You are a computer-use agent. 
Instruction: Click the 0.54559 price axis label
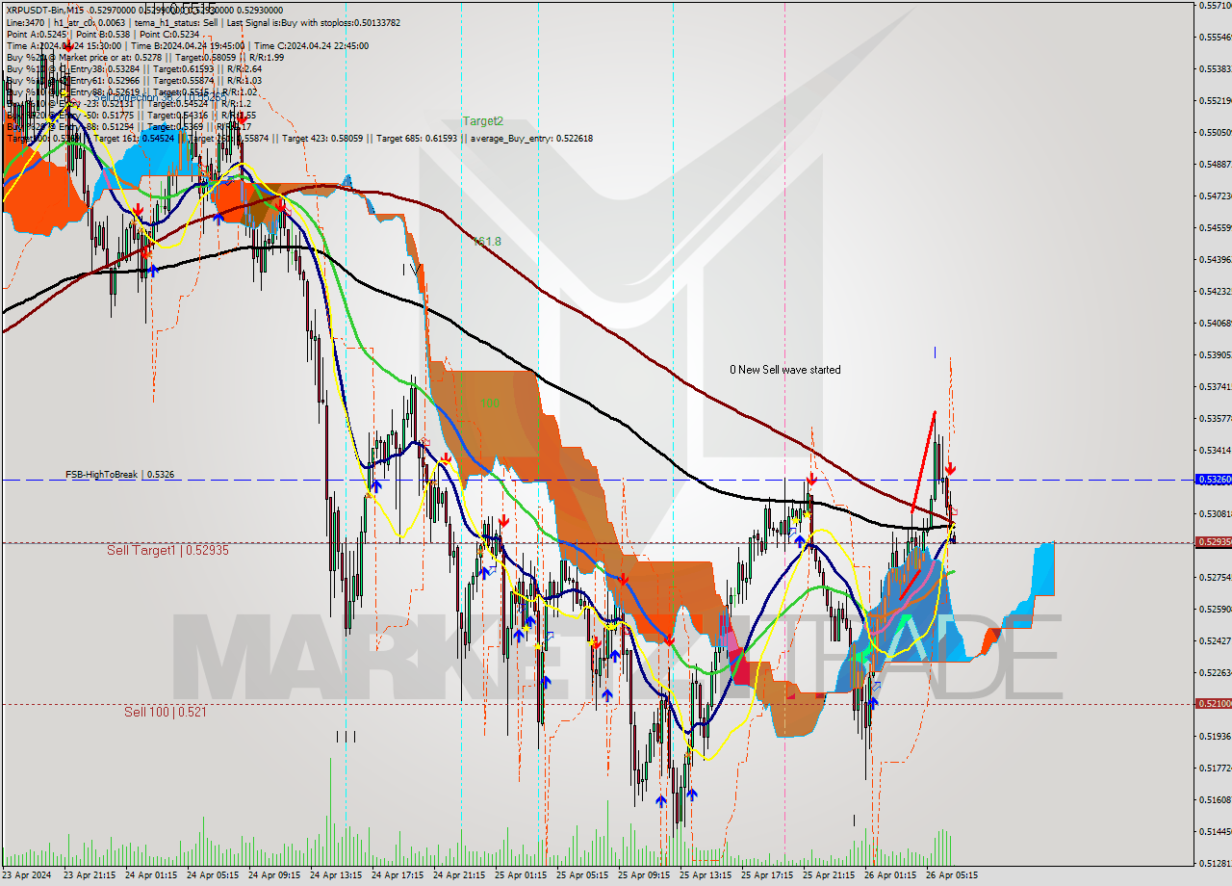tap(1215, 227)
